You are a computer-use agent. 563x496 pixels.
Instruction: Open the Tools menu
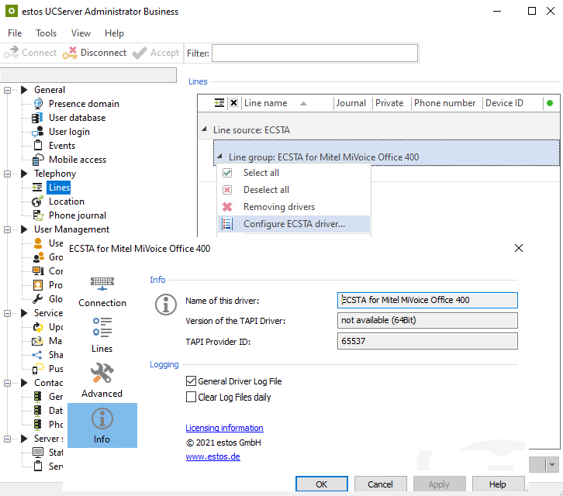(x=47, y=33)
